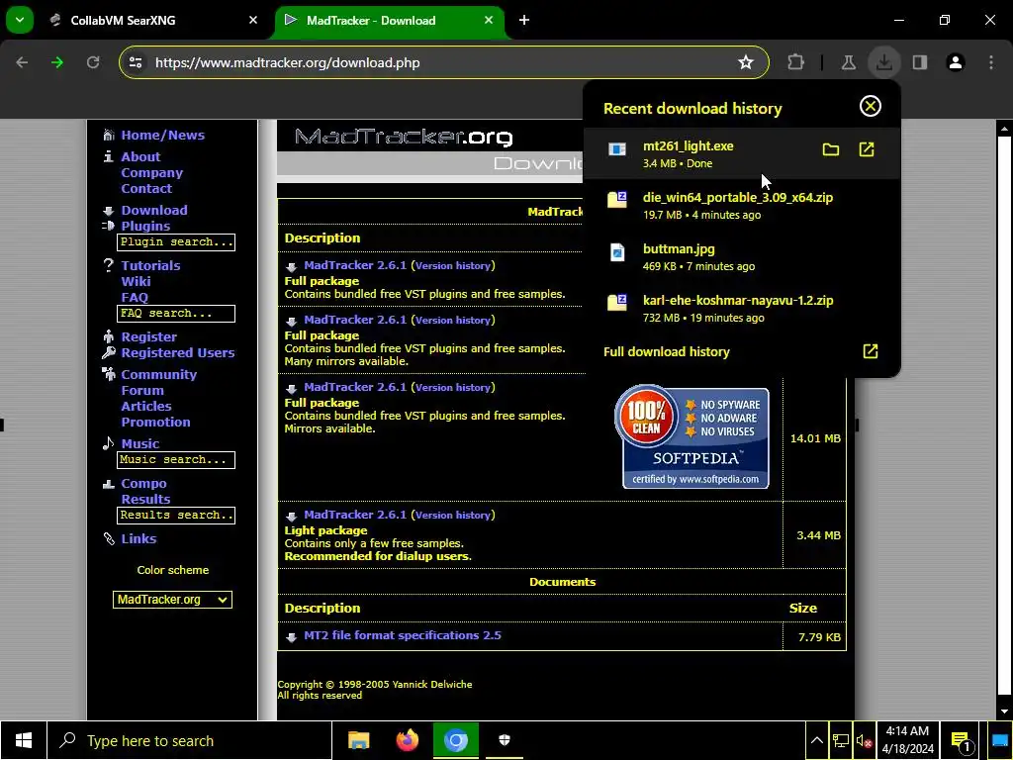
Task: Open the Forum sidebar link
Action: [142, 390]
